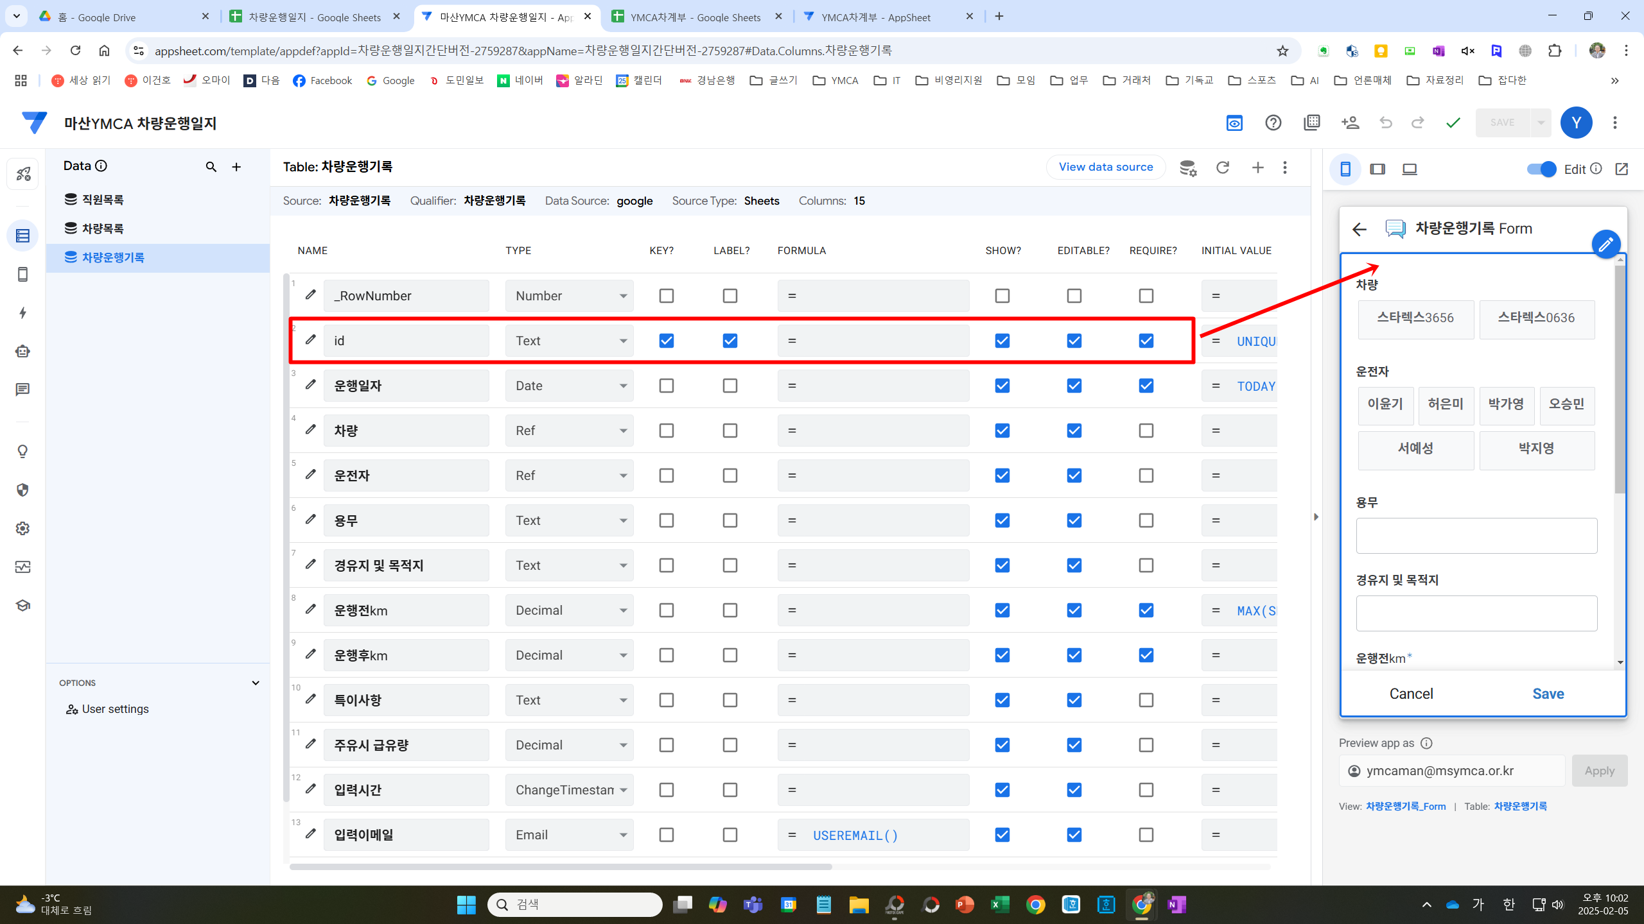The image size is (1644, 924).
Task: Click the share app add-person icon
Action: pyautogui.click(x=1350, y=123)
